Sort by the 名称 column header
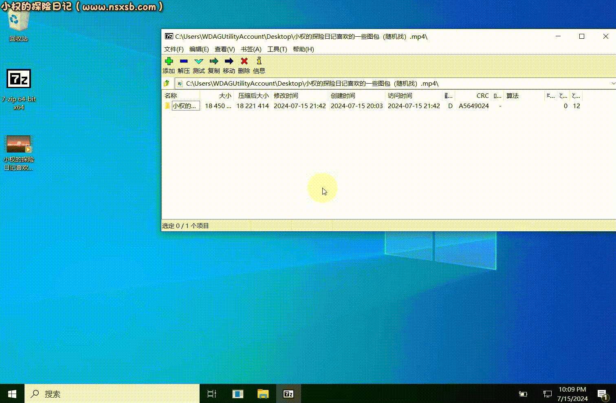 pyautogui.click(x=181, y=96)
